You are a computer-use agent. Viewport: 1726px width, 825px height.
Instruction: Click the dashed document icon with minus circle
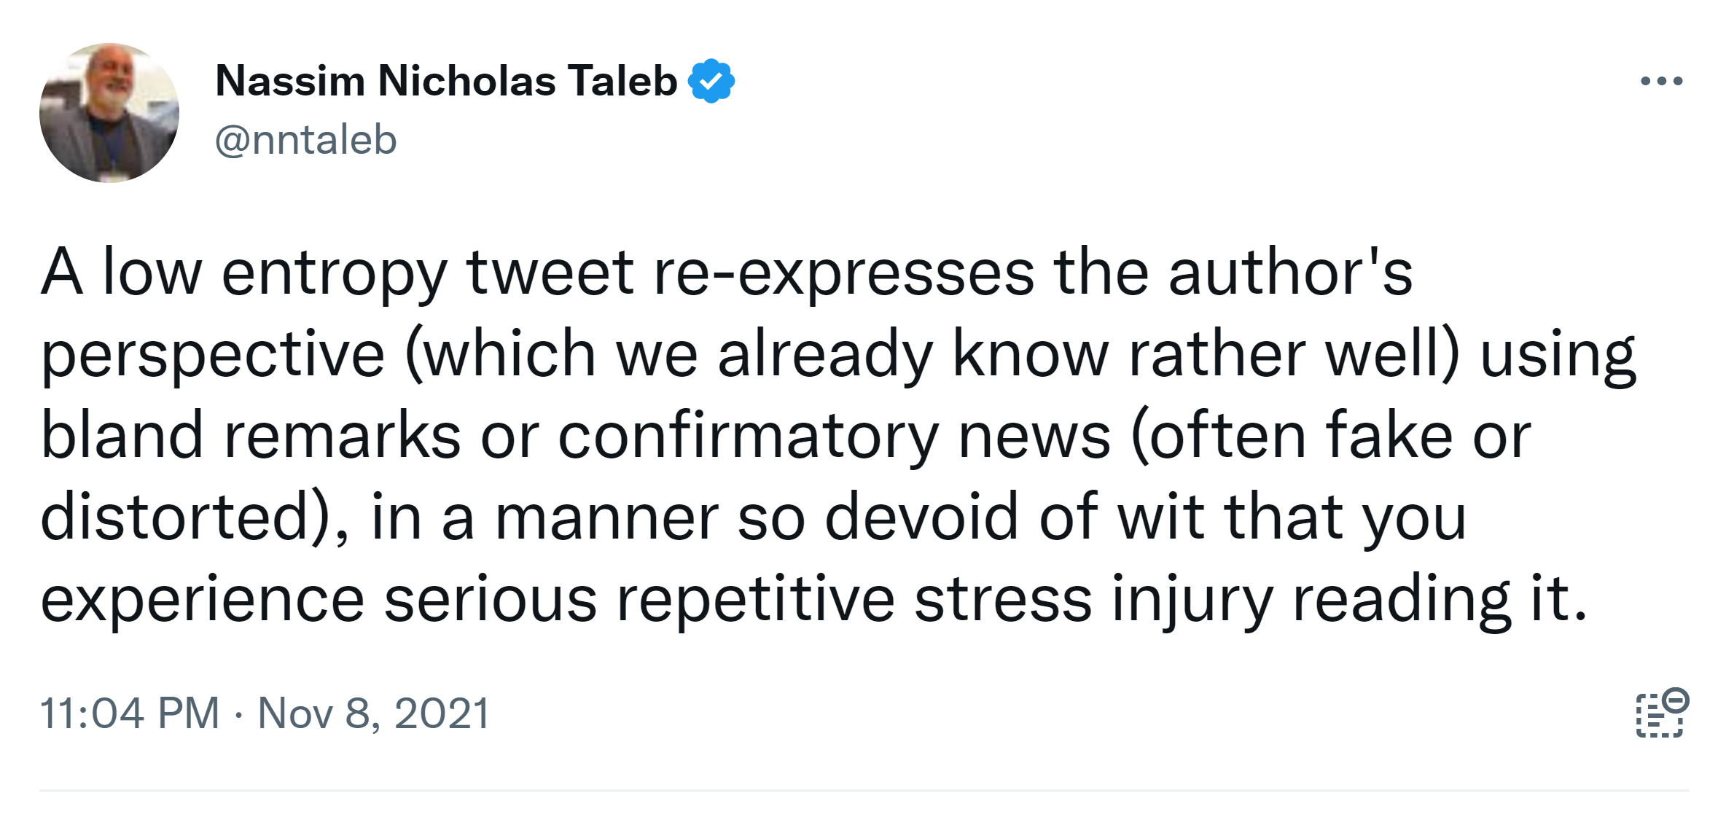(x=1662, y=713)
